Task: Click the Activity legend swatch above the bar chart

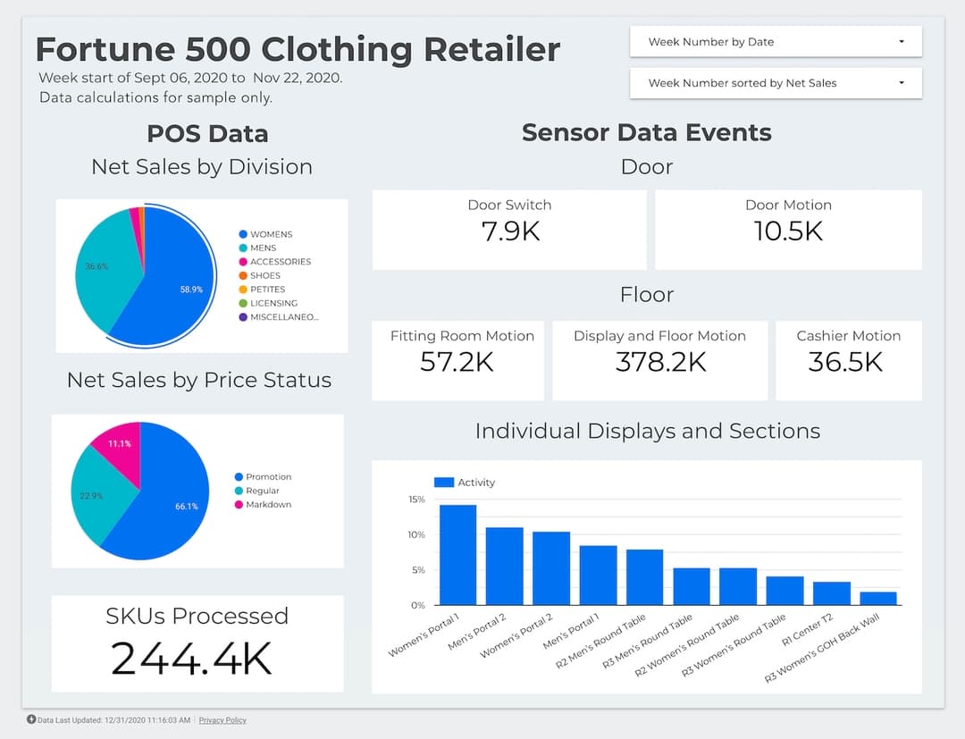Action: (x=443, y=482)
